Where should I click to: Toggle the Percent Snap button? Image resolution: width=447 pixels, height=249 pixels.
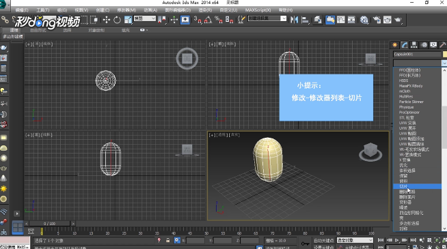click(219, 20)
